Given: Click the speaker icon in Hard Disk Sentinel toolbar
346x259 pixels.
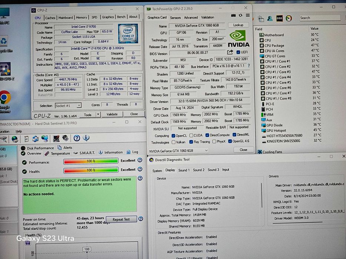Looking at the screenshot, I should pyautogui.click(x=65, y=138).
